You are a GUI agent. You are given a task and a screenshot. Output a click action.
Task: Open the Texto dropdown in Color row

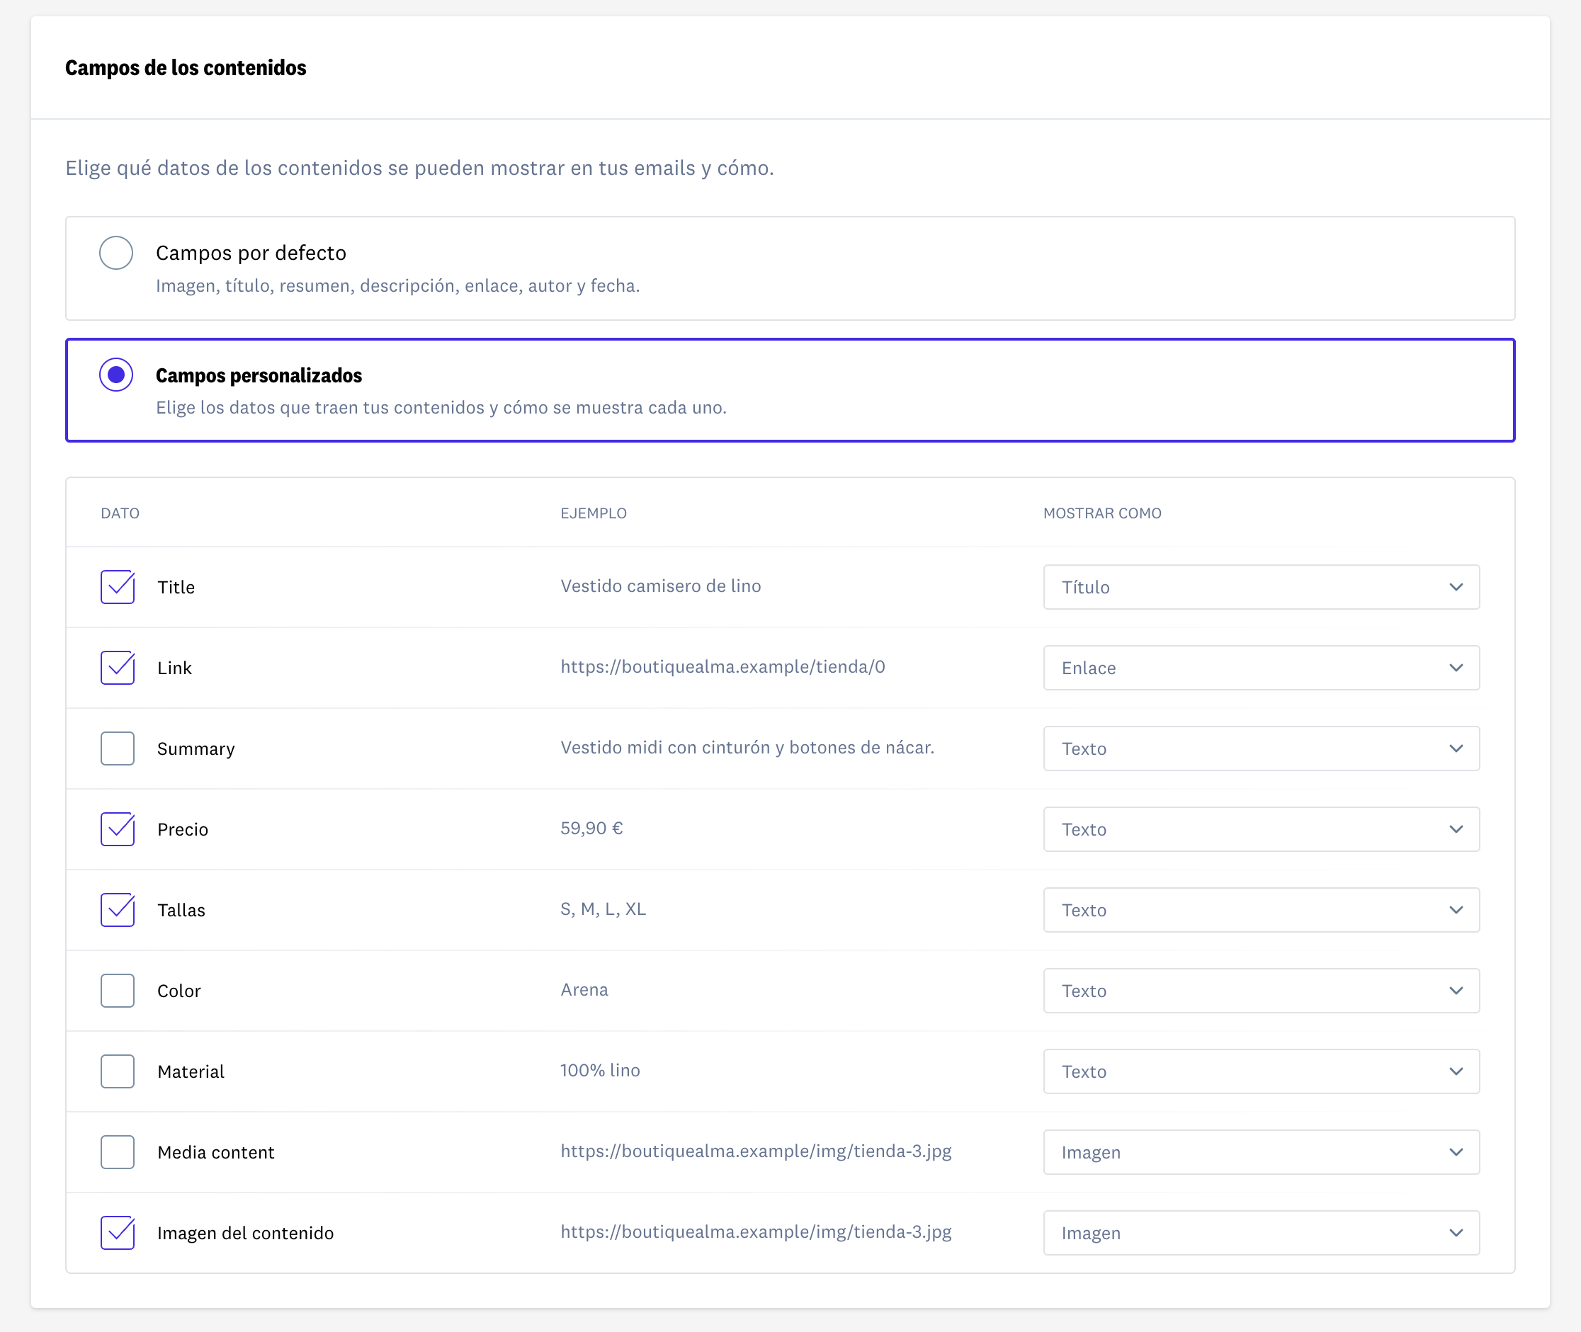1261,991
